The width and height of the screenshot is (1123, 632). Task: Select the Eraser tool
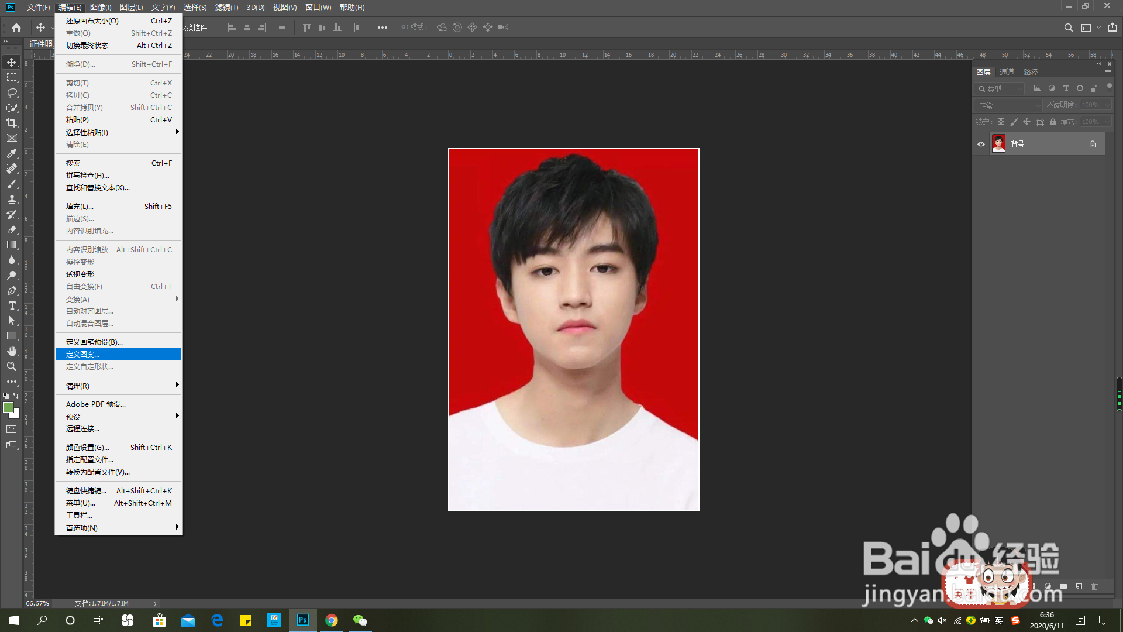(12, 229)
